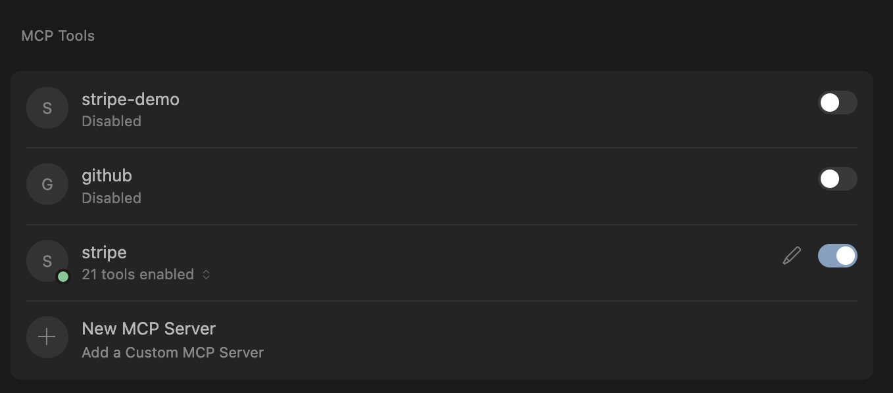Viewport: 893px width, 393px height.
Task: Turn on the github server toggle
Action: [837, 179]
